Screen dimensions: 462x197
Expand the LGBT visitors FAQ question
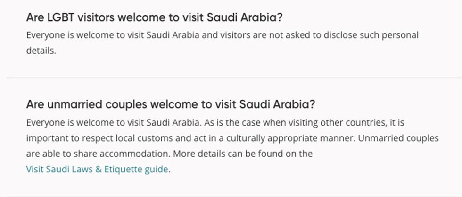coord(154,17)
